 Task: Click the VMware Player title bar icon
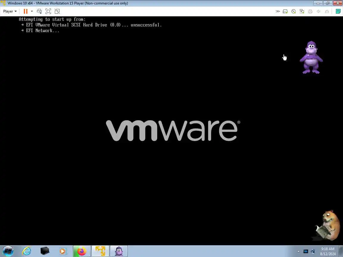point(3,3)
